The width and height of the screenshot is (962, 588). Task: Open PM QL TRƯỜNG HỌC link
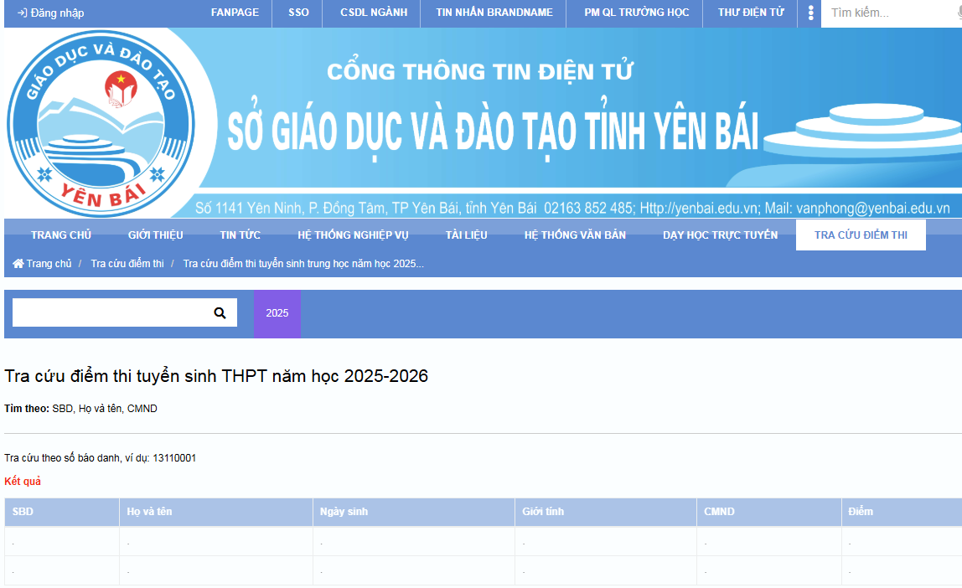click(636, 13)
